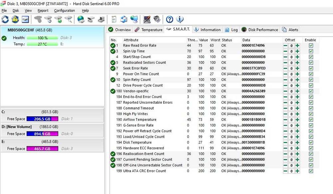
Task: Toggle Enable checkbox for High Fly Writes
Action: coord(311,114)
